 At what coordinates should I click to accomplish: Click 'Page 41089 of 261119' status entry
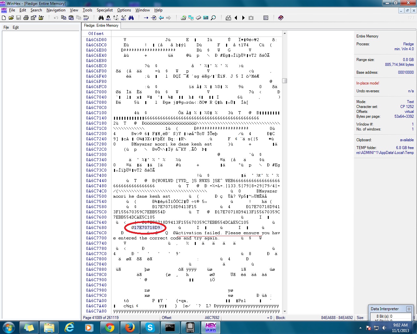[101, 318]
